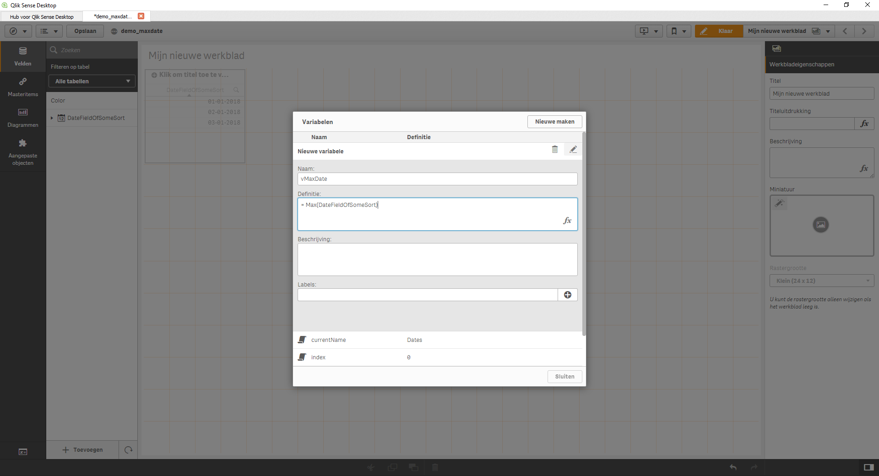Click the thumbnail magic wand icon

(x=779, y=203)
